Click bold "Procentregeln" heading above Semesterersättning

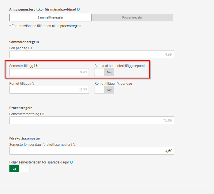tap(21, 108)
